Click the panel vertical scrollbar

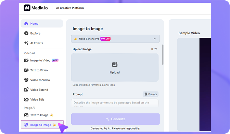pos(163,54)
